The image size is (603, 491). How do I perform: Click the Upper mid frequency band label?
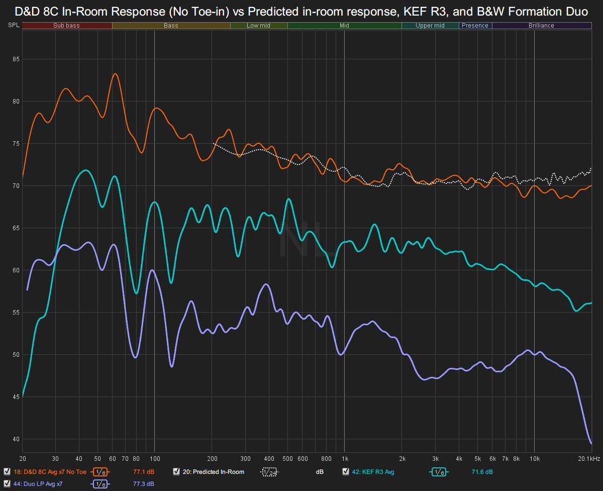point(431,26)
